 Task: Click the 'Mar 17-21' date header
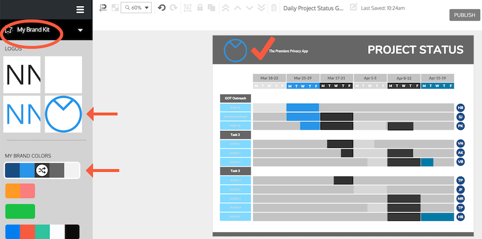pyautogui.click(x=337, y=78)
